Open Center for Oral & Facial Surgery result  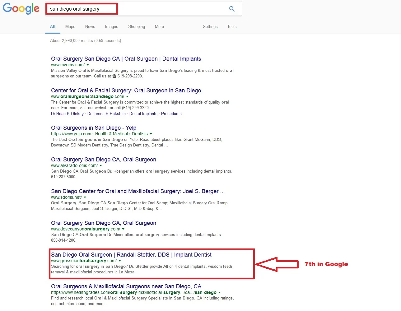tap(126, 91)
